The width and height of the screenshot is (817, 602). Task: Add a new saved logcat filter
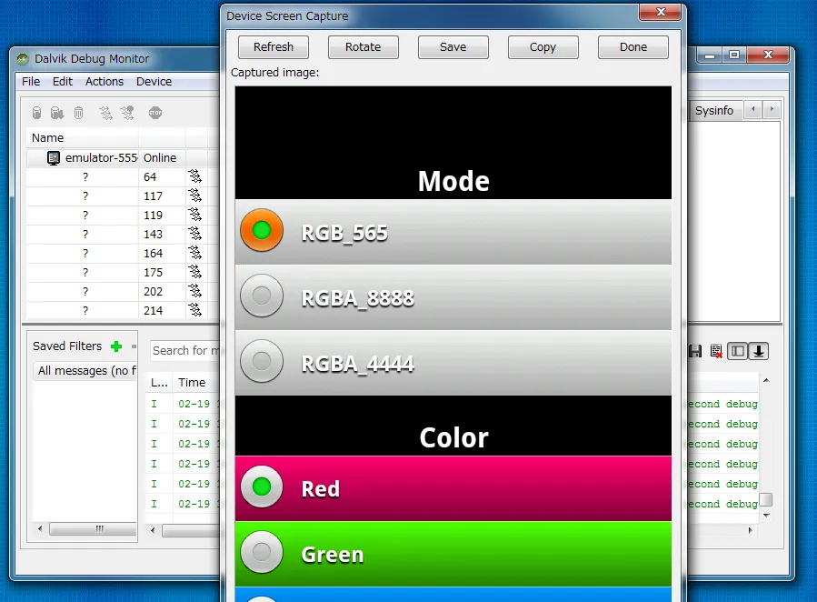click(x=115, y=346)
